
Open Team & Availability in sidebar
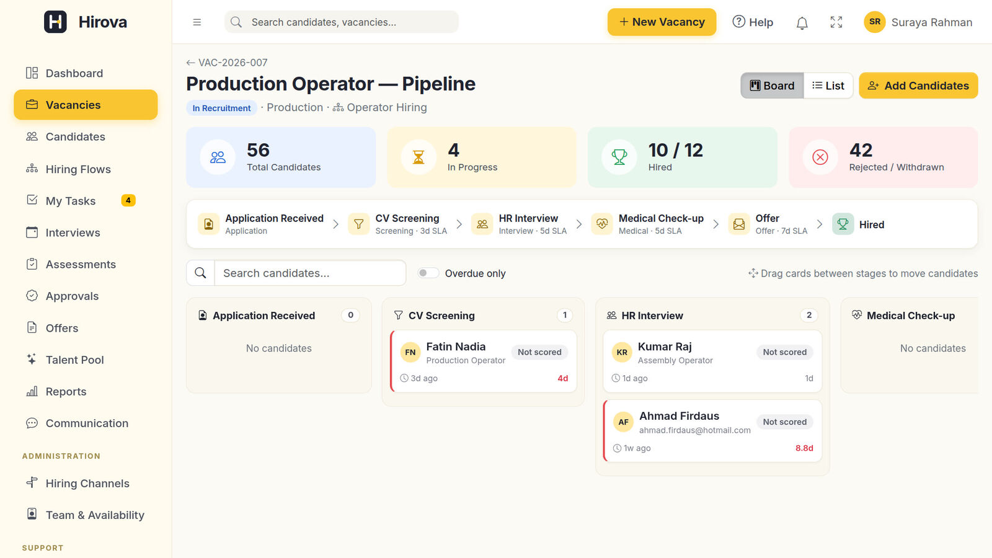click(86, 515)
